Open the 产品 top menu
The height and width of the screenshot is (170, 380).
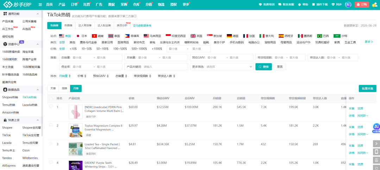62,5
